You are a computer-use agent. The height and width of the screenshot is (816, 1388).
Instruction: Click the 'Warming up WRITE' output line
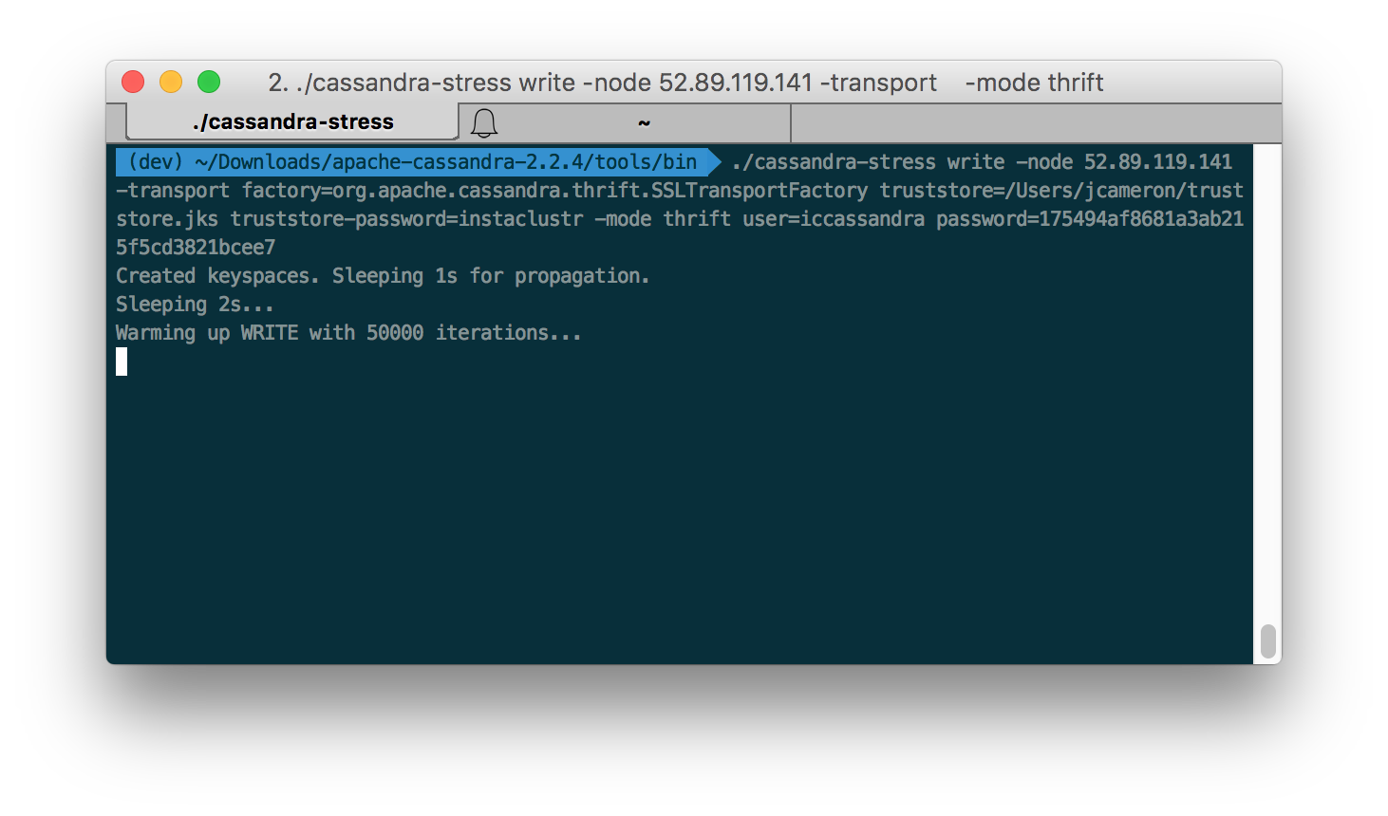pos(348,333)
